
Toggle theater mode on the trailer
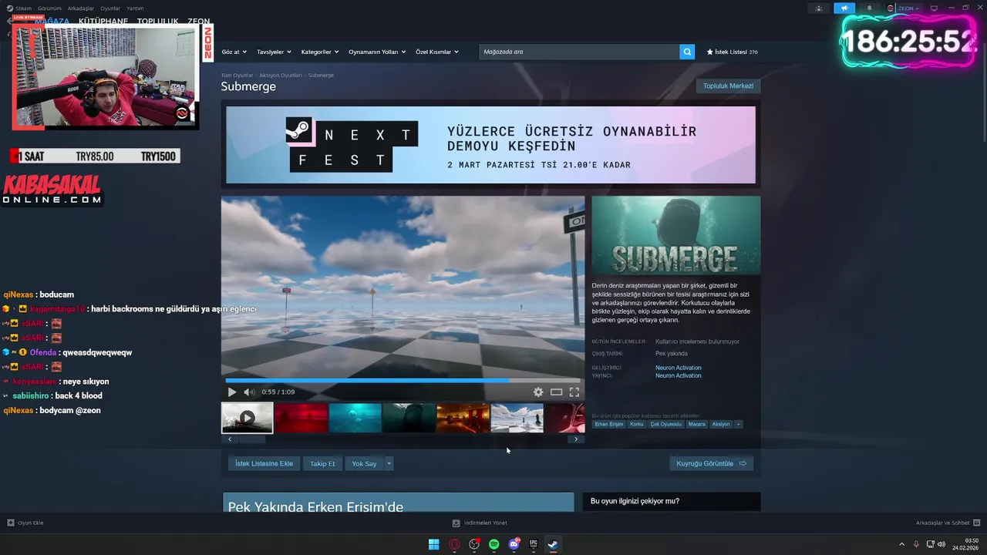[x=556, y=392]
